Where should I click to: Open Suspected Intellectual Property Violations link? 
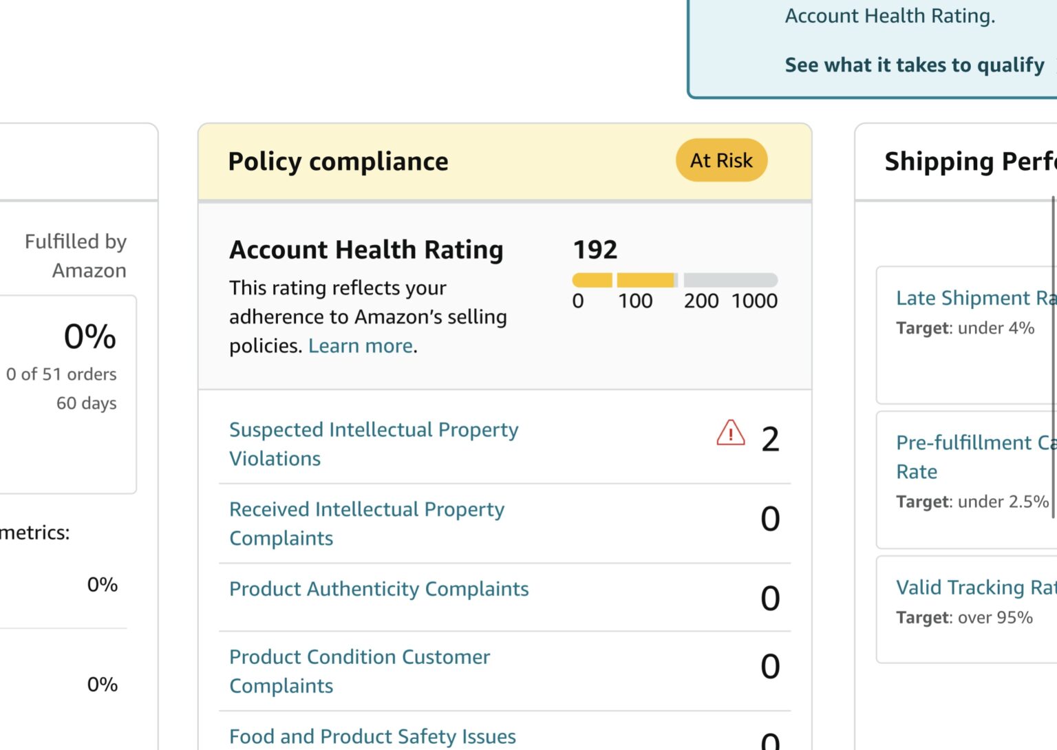(374, 444)
